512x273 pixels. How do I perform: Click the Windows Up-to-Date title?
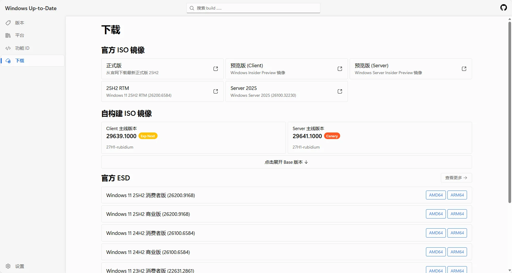31,8
